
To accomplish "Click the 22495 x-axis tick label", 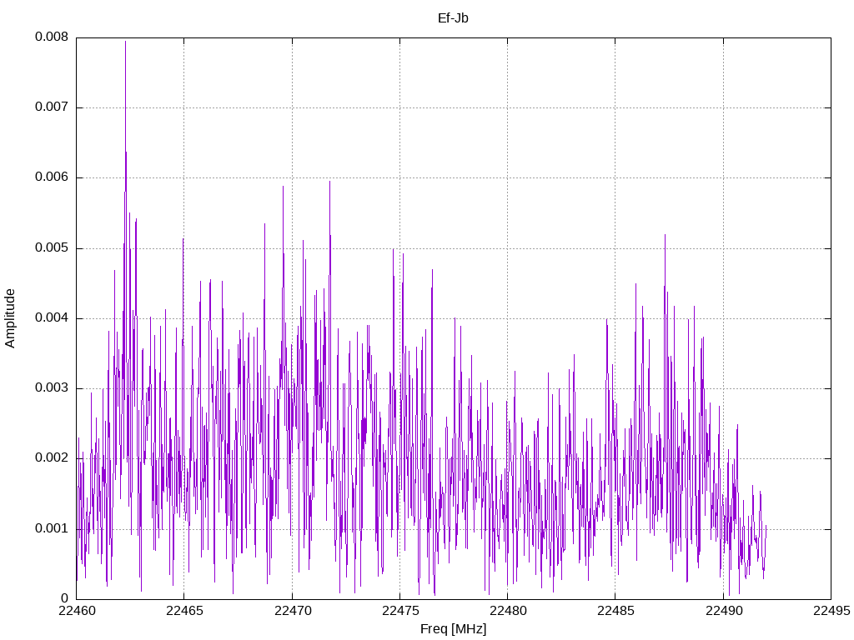I will (x=831, y=611).
